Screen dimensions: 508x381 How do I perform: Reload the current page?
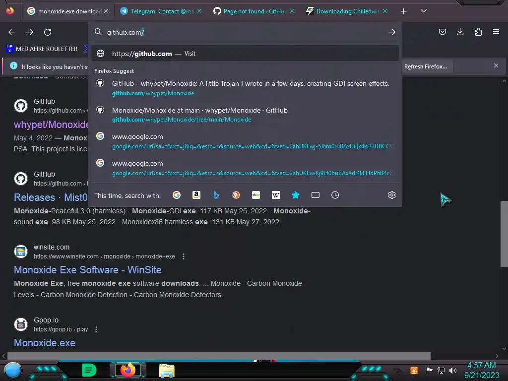tap(48, 32)
